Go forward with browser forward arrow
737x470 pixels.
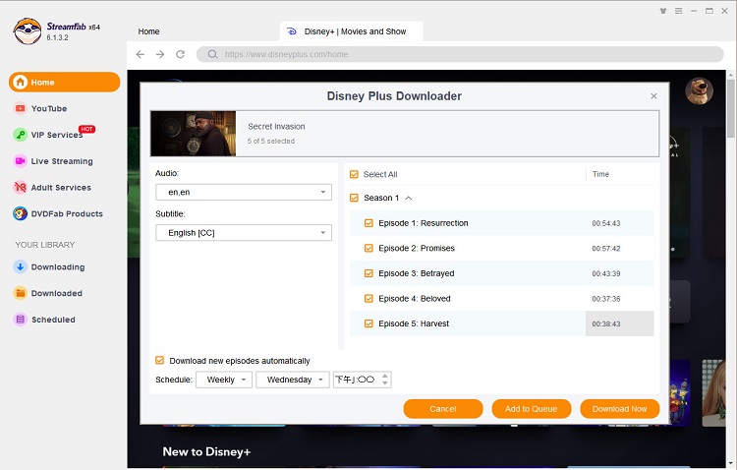coord(160,54)
